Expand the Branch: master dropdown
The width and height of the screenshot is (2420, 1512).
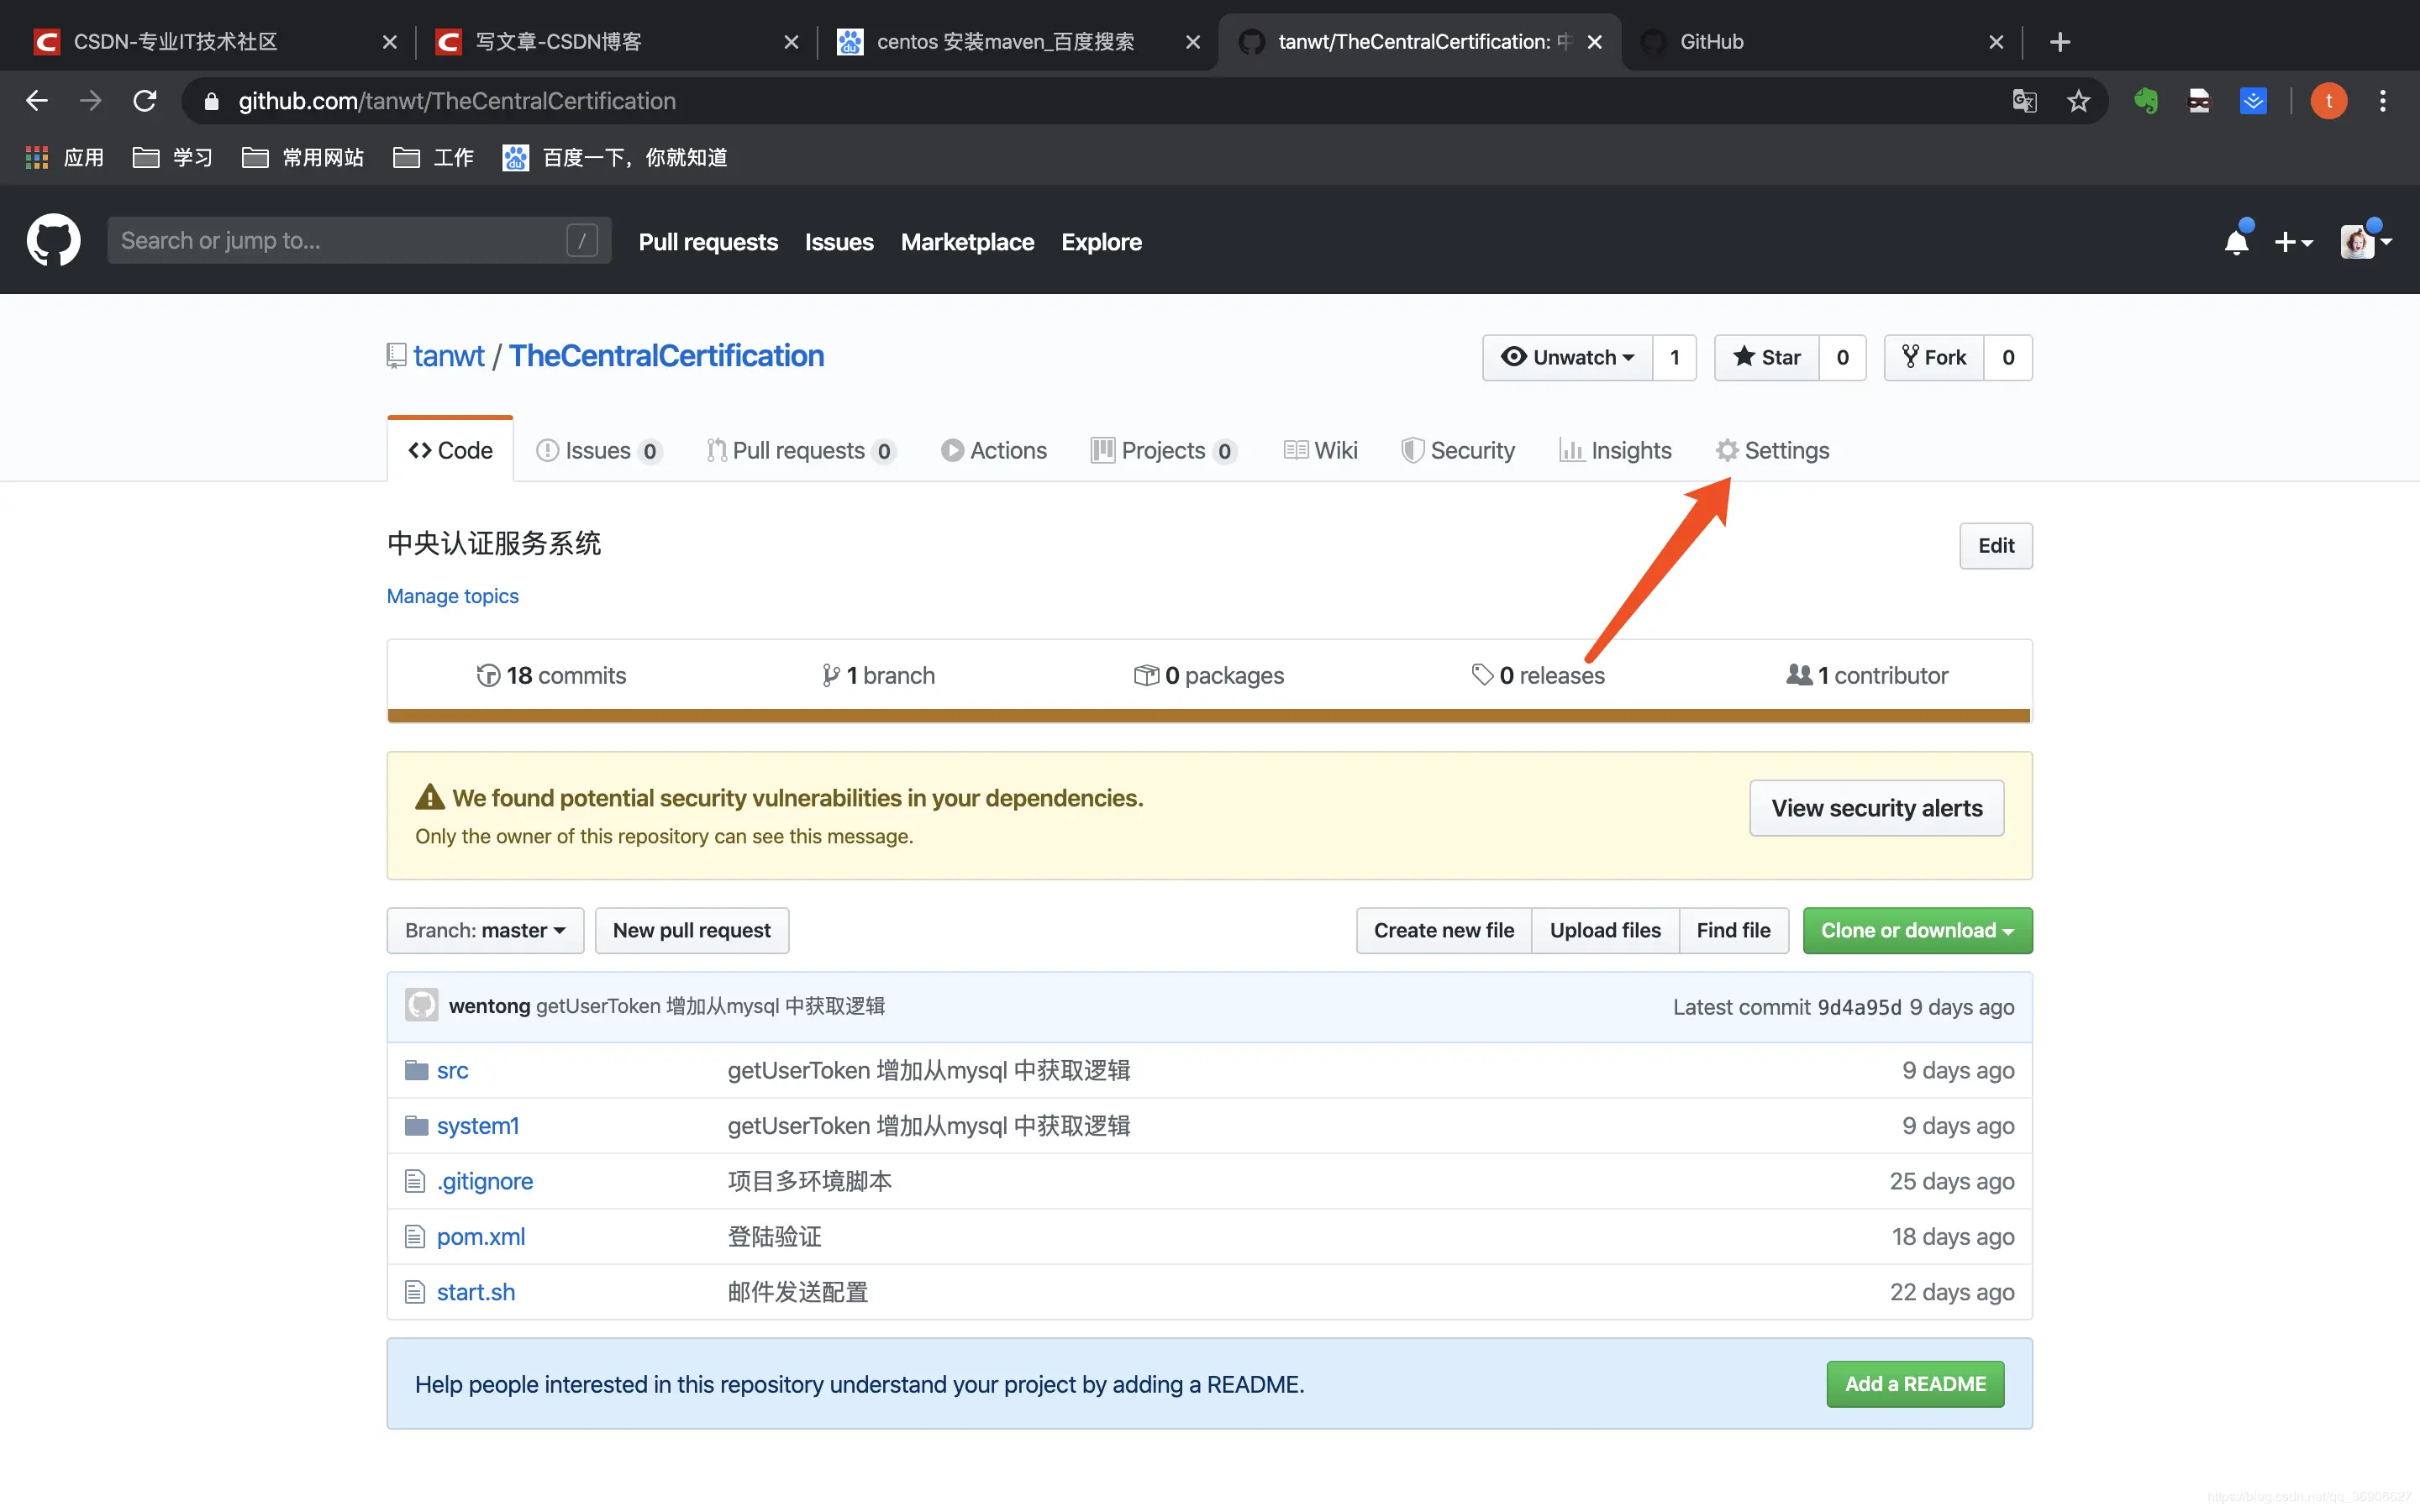click(x=485, y=930)
